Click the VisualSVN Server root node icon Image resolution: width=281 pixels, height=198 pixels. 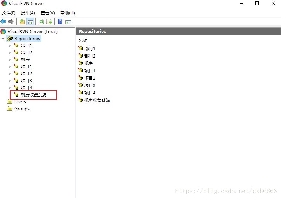coord(3,32)
